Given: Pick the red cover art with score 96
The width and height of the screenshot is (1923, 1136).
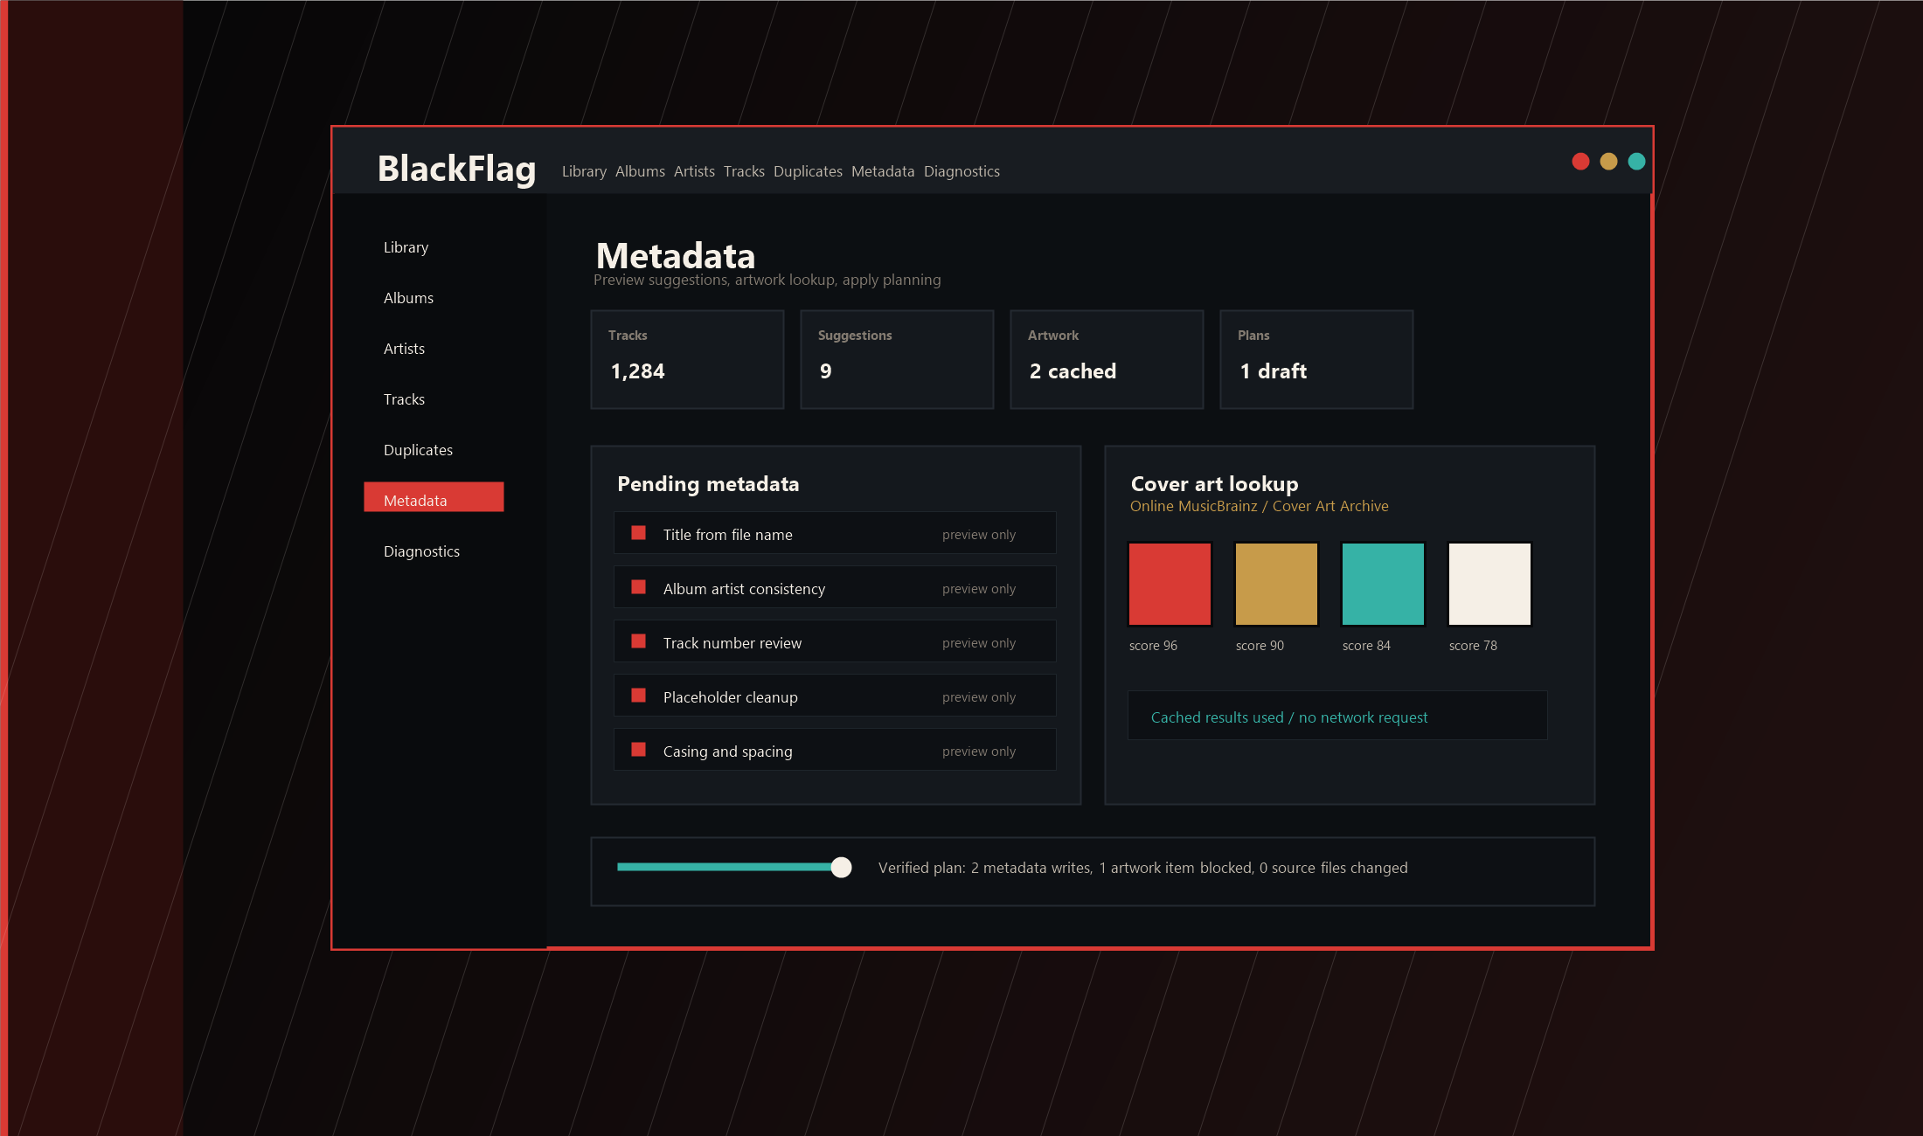Looking at the screenshot, I should [1170, 584].
